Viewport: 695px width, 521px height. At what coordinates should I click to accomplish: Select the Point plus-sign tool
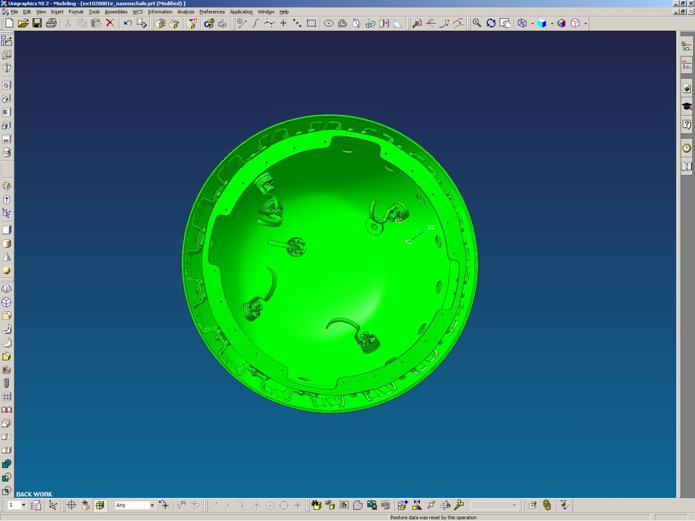[x=283, y=23]
